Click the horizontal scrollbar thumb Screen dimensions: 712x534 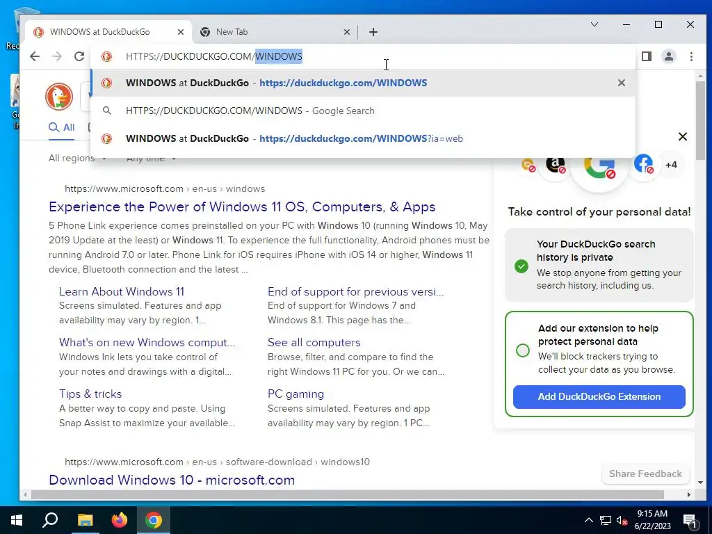(x=348, y=494)
